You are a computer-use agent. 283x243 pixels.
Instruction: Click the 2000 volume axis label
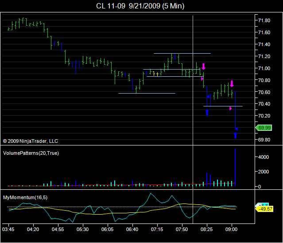(264, 172)
